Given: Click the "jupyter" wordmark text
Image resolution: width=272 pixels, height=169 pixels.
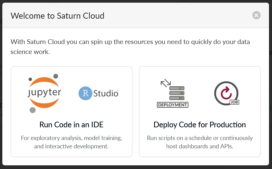Looking at the screenshot, I should (x=44, y=92).
